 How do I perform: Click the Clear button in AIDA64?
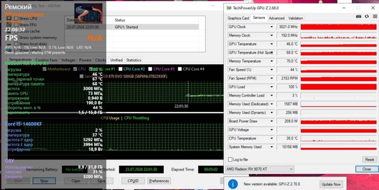click(76, 181)
